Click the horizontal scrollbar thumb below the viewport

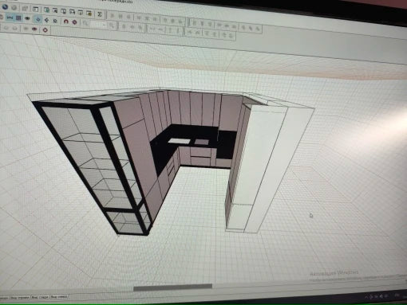(x=173, y=287)
